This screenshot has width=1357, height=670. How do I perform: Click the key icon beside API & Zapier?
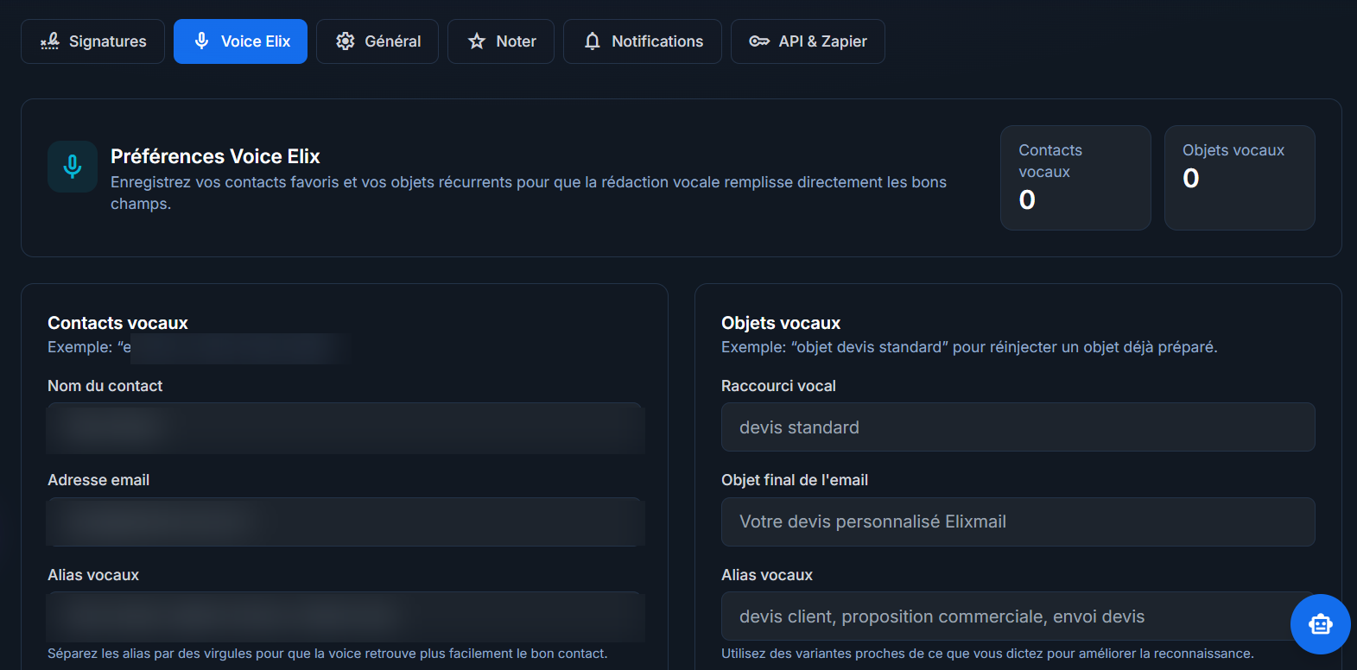[x=759, y=41]
